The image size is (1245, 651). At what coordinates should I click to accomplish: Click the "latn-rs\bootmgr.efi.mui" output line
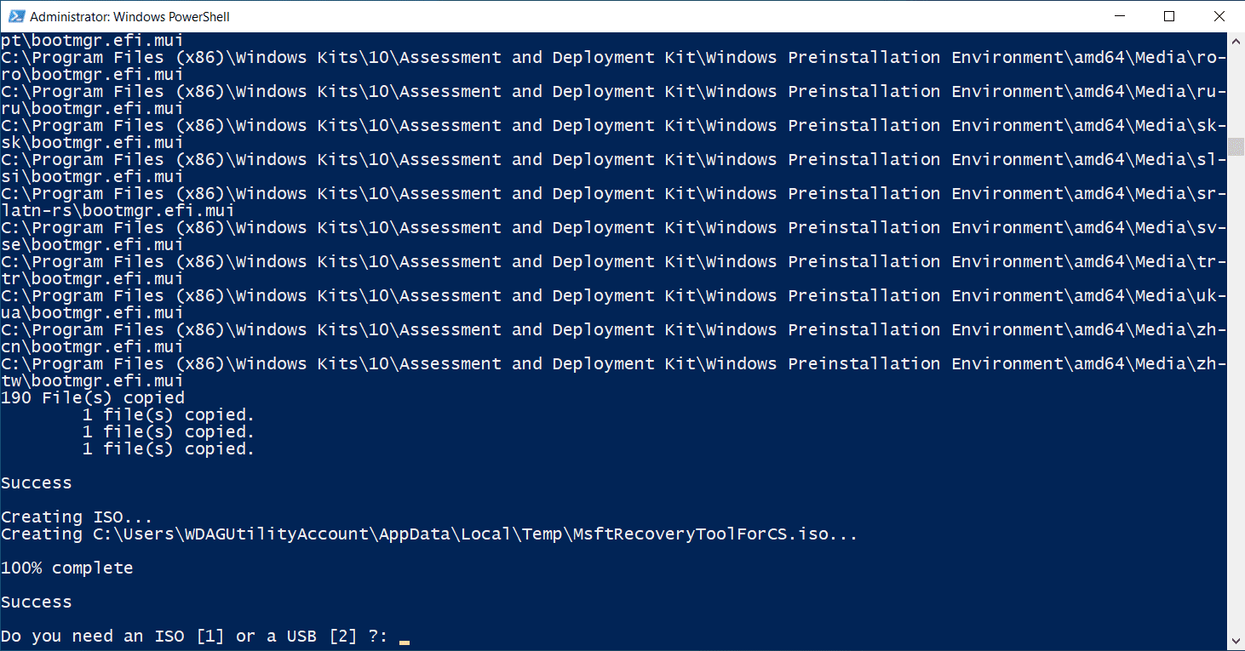click(x=118, y=211)
